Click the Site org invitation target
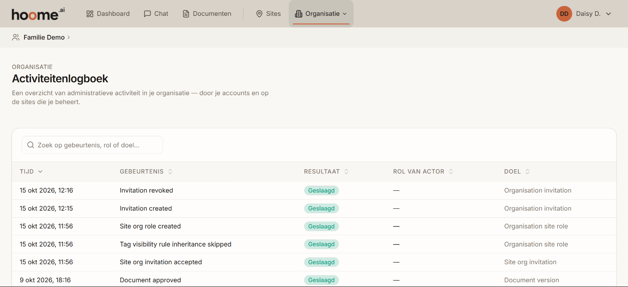Viewport: 628px width, 287px height. [530, 262]
